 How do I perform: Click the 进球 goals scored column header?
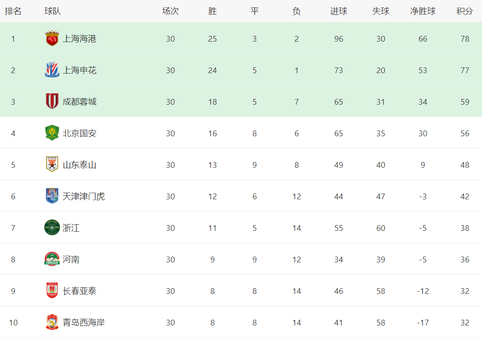click(338, 11)
